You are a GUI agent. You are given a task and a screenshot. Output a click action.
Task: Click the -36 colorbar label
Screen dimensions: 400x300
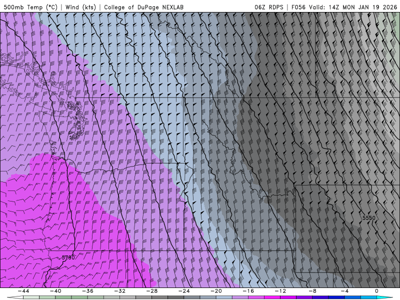click(88, 291)
